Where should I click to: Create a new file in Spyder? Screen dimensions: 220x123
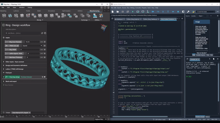[x=112, y=12]
